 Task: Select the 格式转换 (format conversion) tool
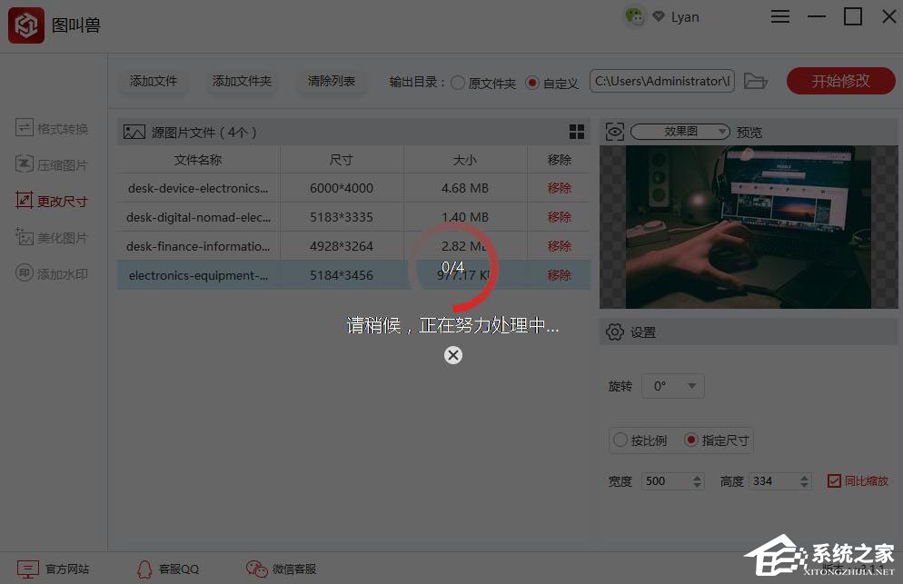click(x=52, y=128)
